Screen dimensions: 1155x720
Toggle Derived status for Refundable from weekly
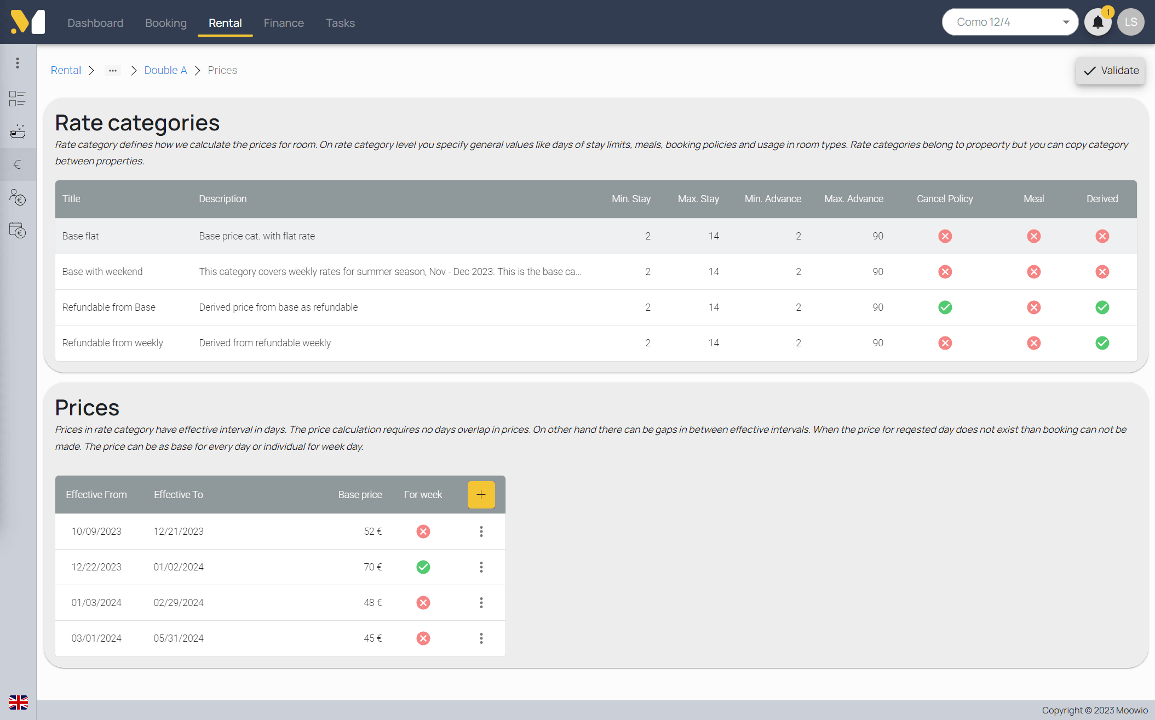1102,343
